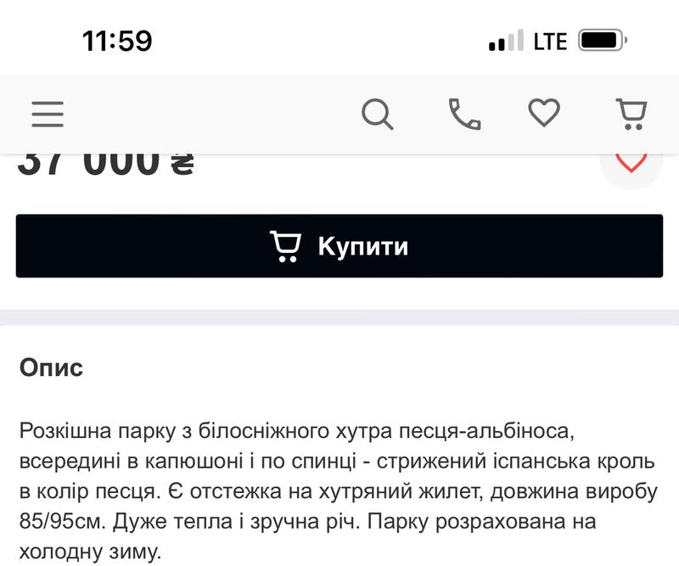Click the gray divider above Опис card
The image size is (679, 566).
point(339,317)
